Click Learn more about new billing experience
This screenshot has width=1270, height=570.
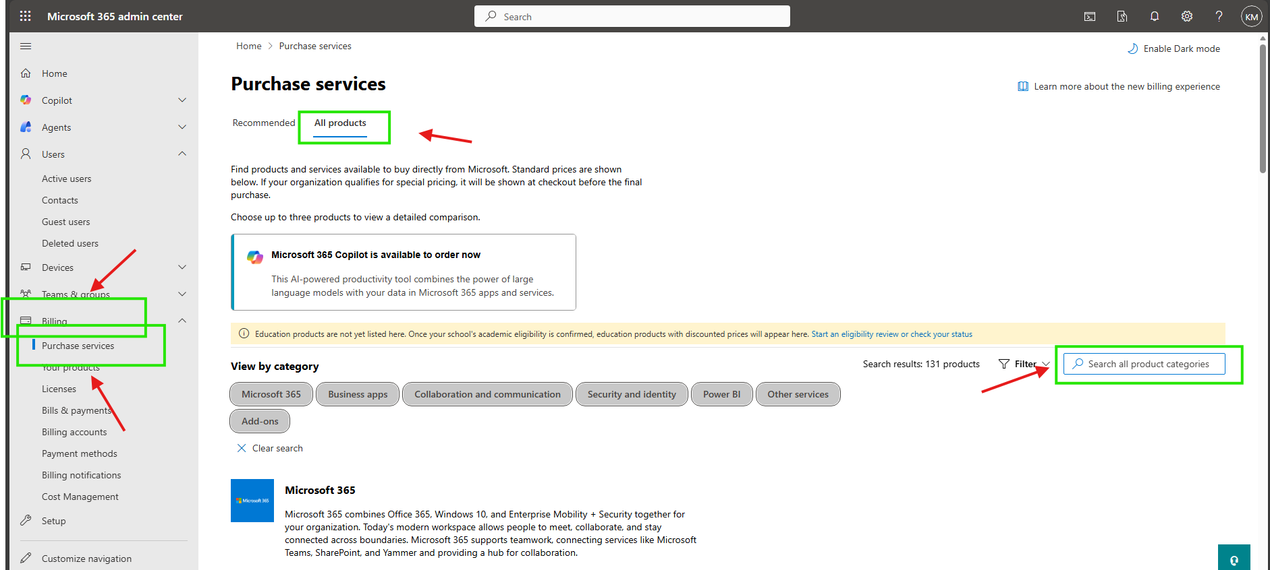[1127, 86]
